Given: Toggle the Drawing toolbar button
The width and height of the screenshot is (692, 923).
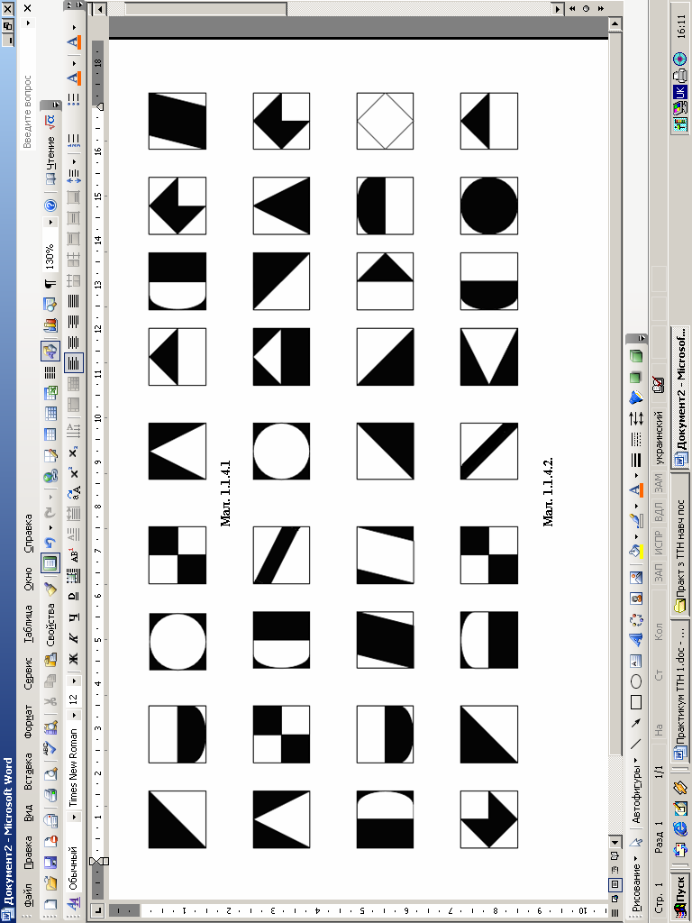Looking at the screenshot, I should (x=50, y=352).
